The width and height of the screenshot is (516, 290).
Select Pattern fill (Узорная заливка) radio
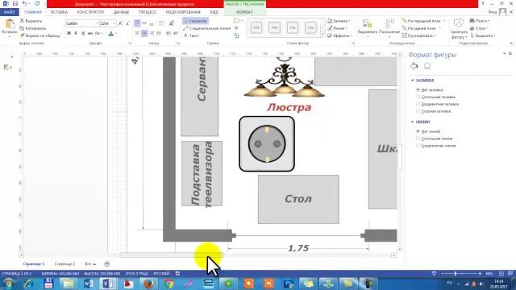pos(418,111)
